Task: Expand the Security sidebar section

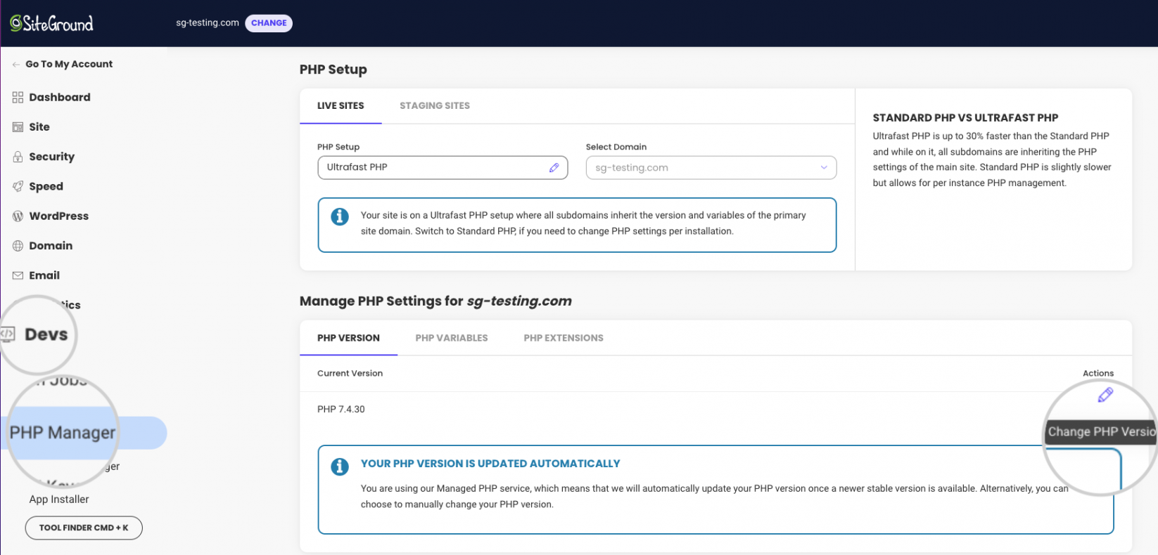Action: pos(52,157)
